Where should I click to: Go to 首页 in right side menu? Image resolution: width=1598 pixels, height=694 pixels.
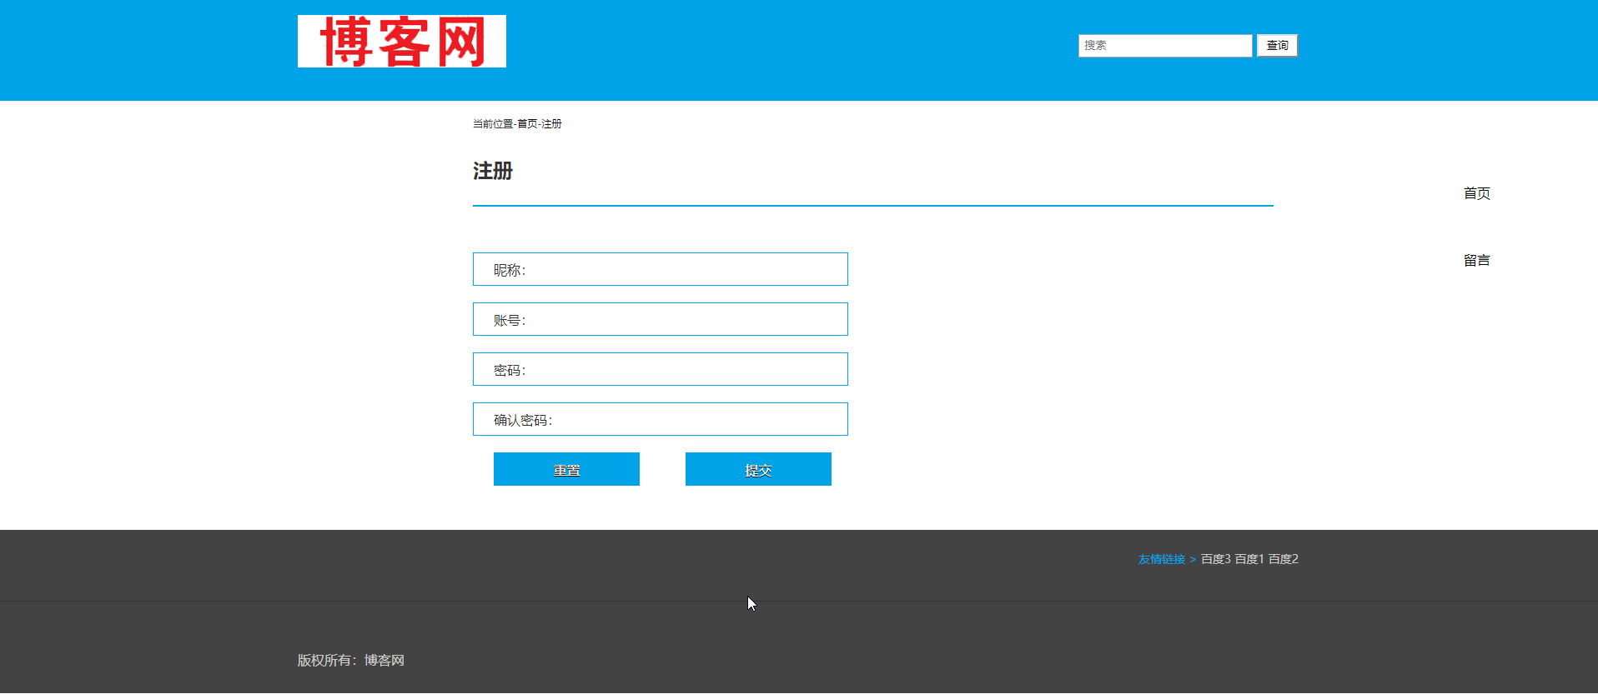pos(1476,193)
